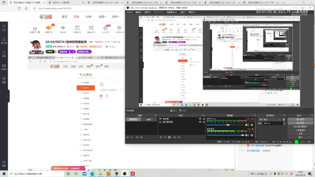
Task: Open the scene transition properties gear
Action: point(283,120)
